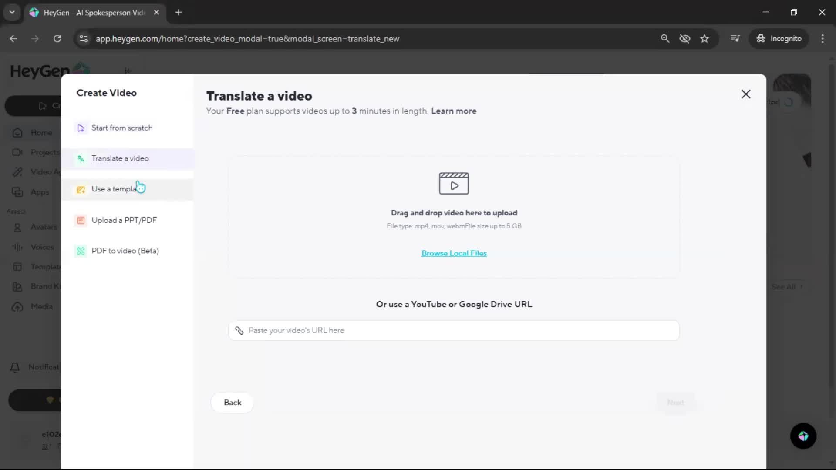The height and width of the screenshot is (470, 836).
Task: Click Learn more about plan limits
Action: tap(453, 111)
